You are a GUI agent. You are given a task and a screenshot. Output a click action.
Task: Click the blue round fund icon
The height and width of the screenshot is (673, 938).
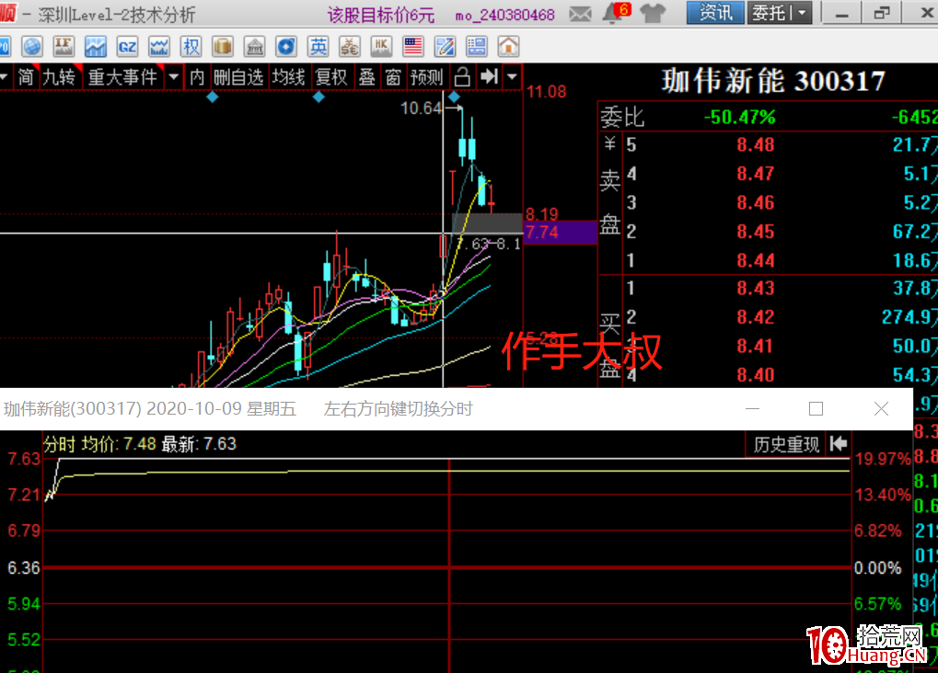coord(286,47)
